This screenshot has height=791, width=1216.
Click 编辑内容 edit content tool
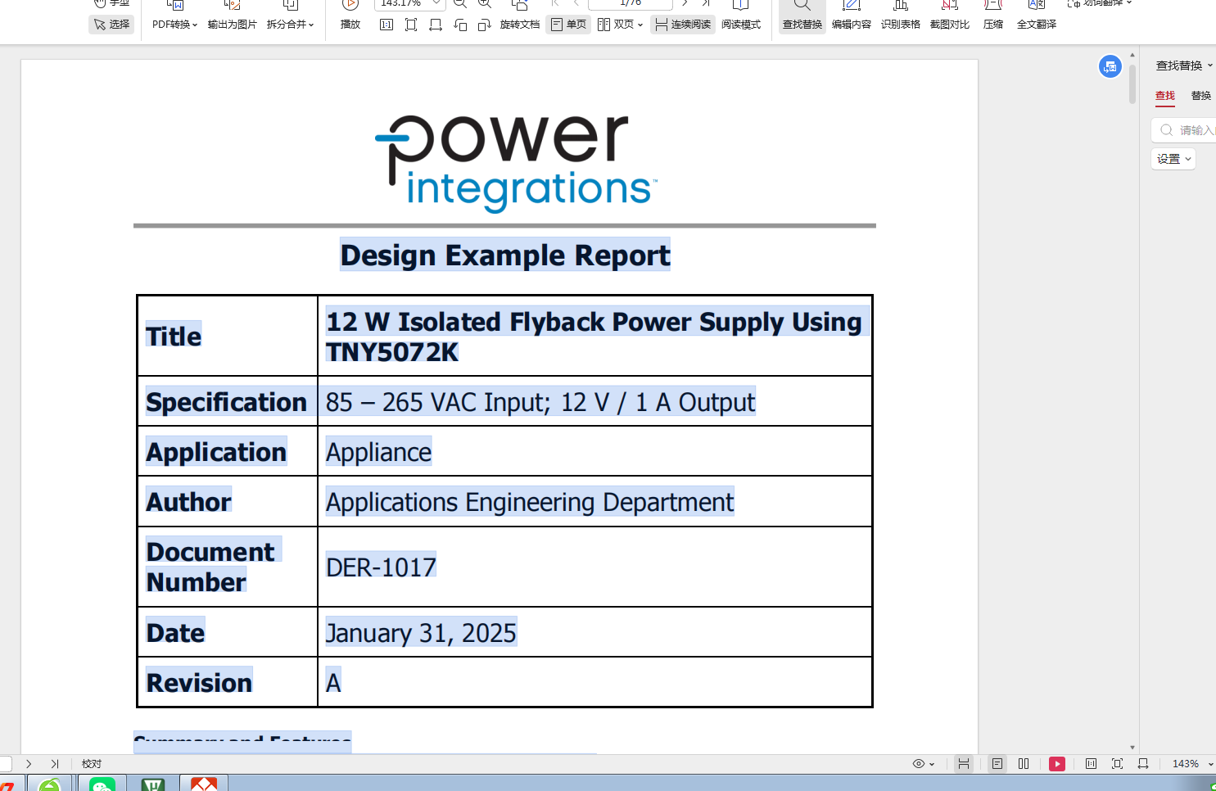point(852,18)
